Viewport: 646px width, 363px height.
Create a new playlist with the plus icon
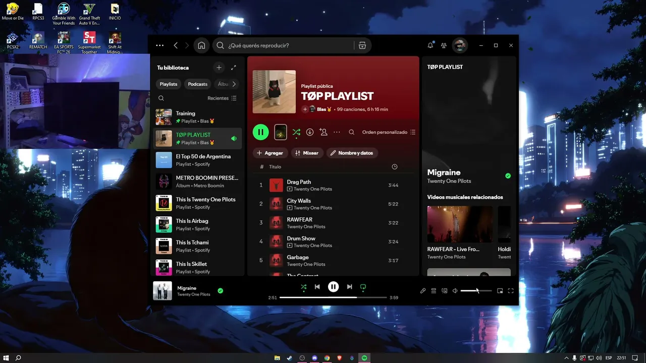pyautogui.click(x=219, y=68)
